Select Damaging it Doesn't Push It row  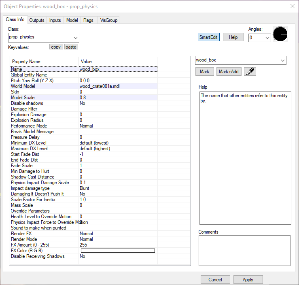coord(83,194)
